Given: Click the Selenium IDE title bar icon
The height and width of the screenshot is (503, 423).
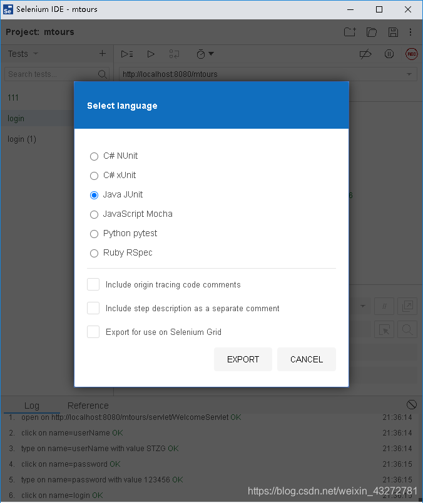Looking at the screenshot, I should click(8, 9).
